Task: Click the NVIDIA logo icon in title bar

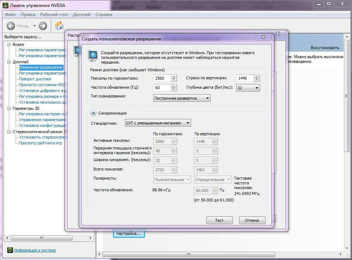Action: click(5, 5)
